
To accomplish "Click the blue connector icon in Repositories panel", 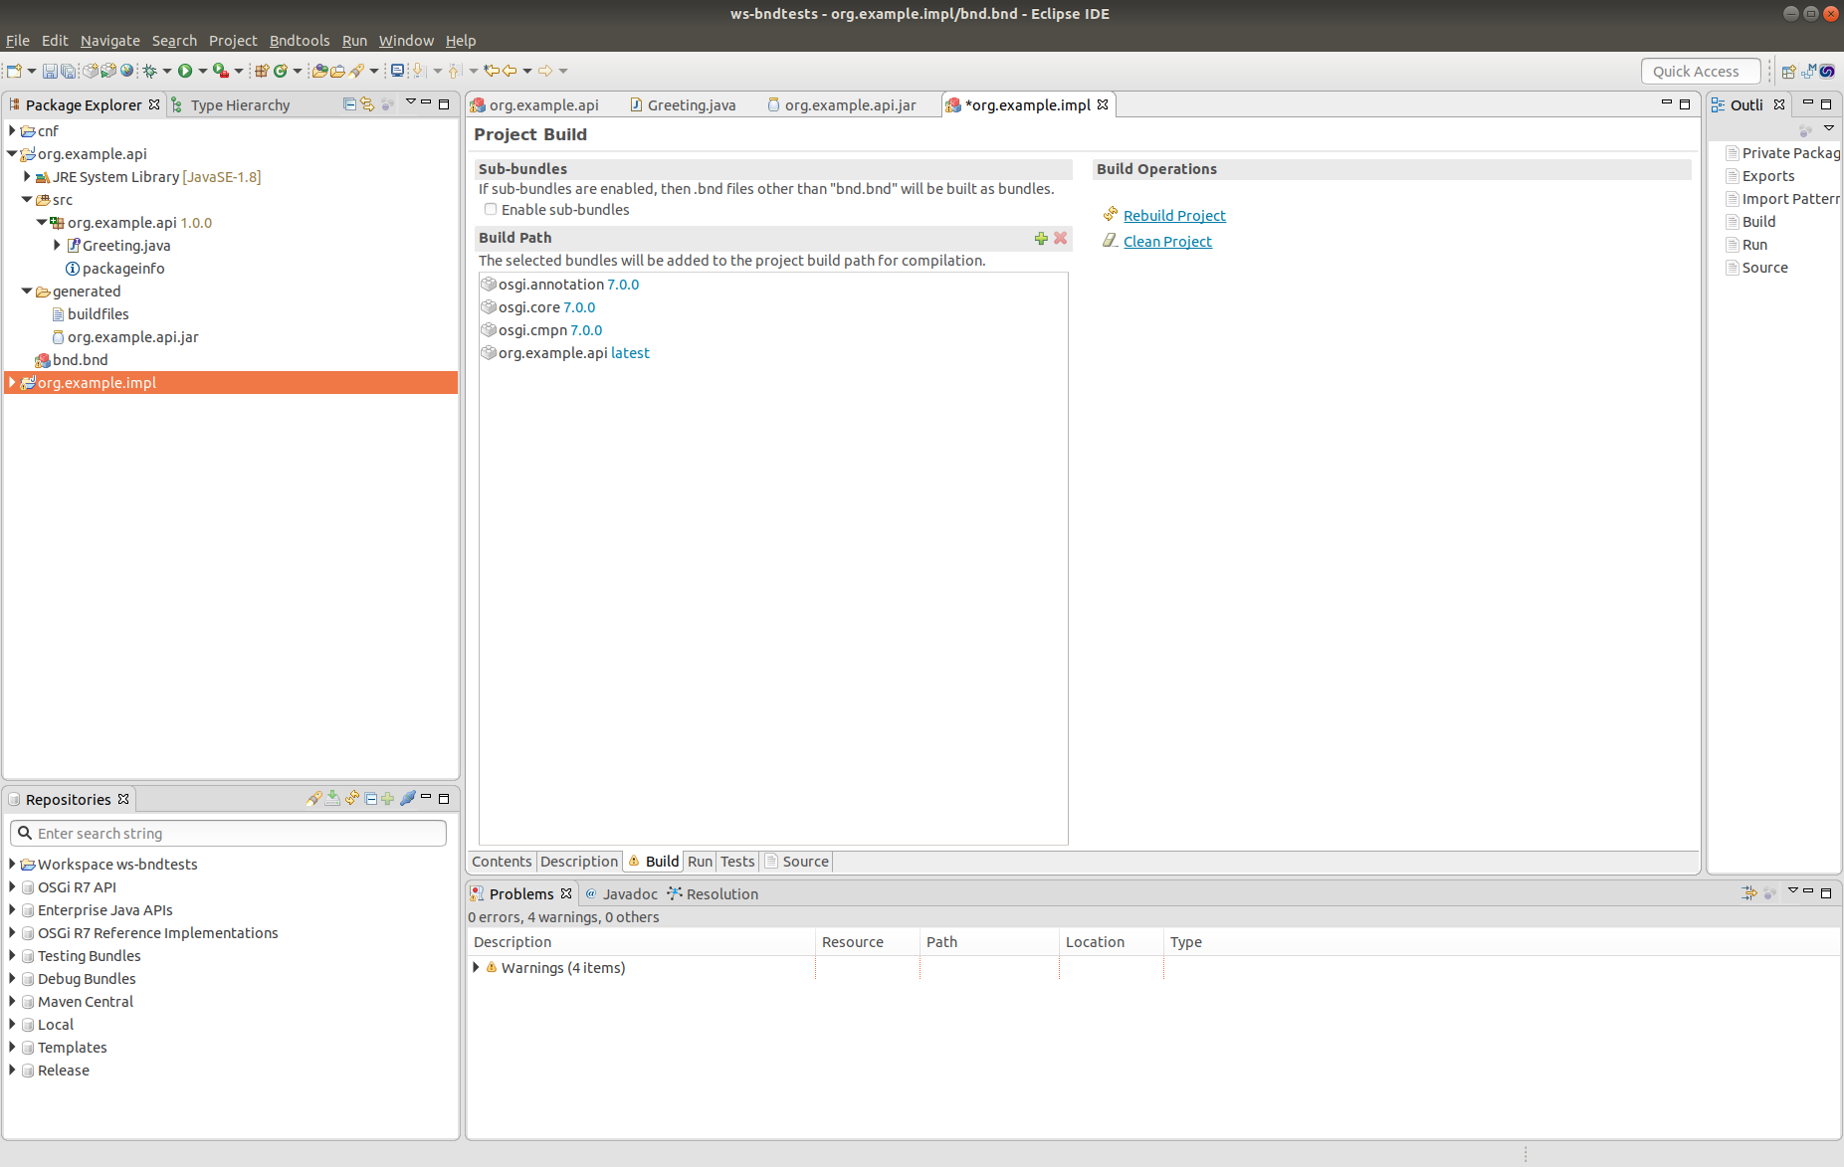I will coord(407,799).
